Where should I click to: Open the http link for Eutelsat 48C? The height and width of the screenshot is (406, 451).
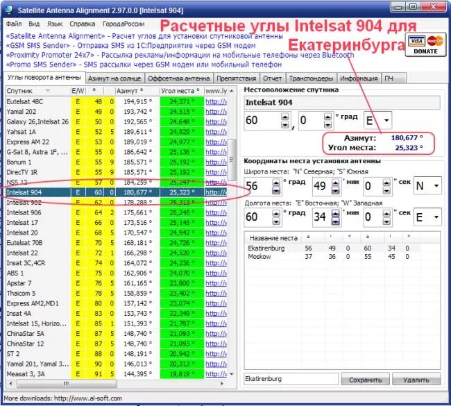pyautogui.click(x=216, y=101)
